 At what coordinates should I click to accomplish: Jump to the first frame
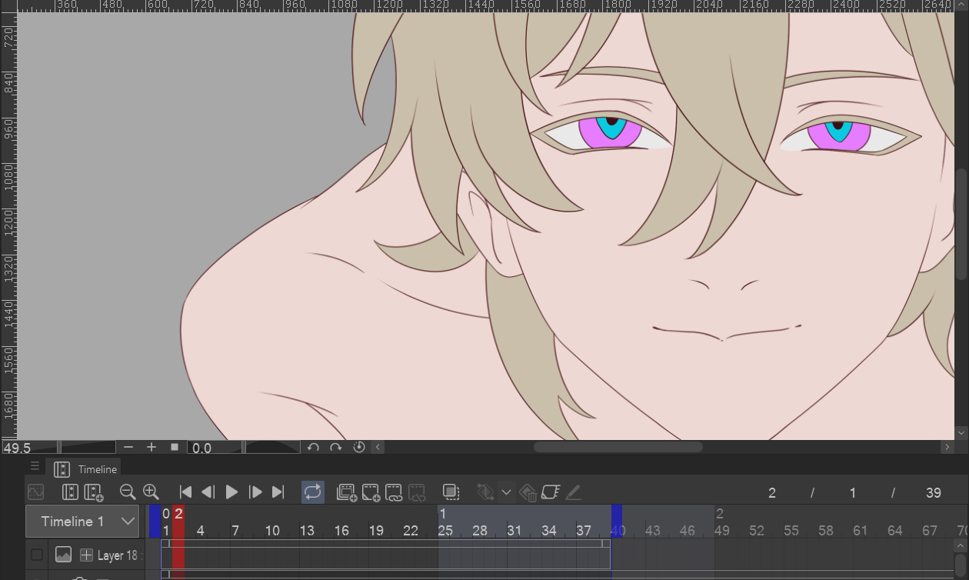[x=185, y=492]
